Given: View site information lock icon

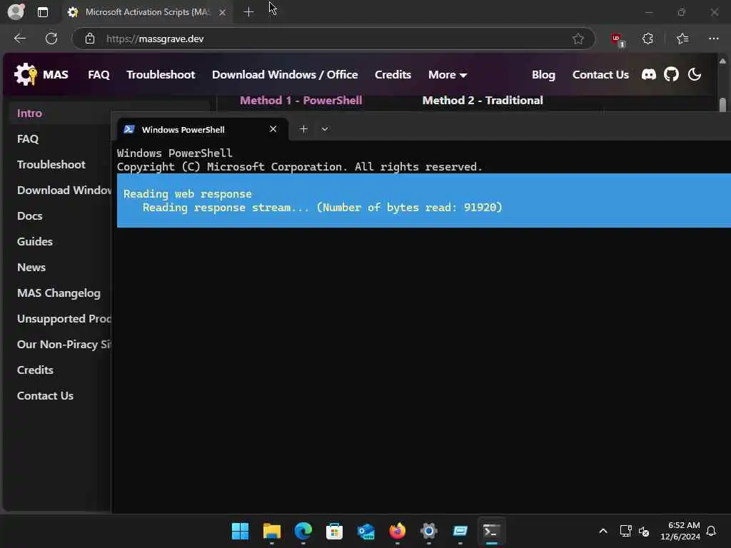Looking at the screenshot, I should pos(90,39).
